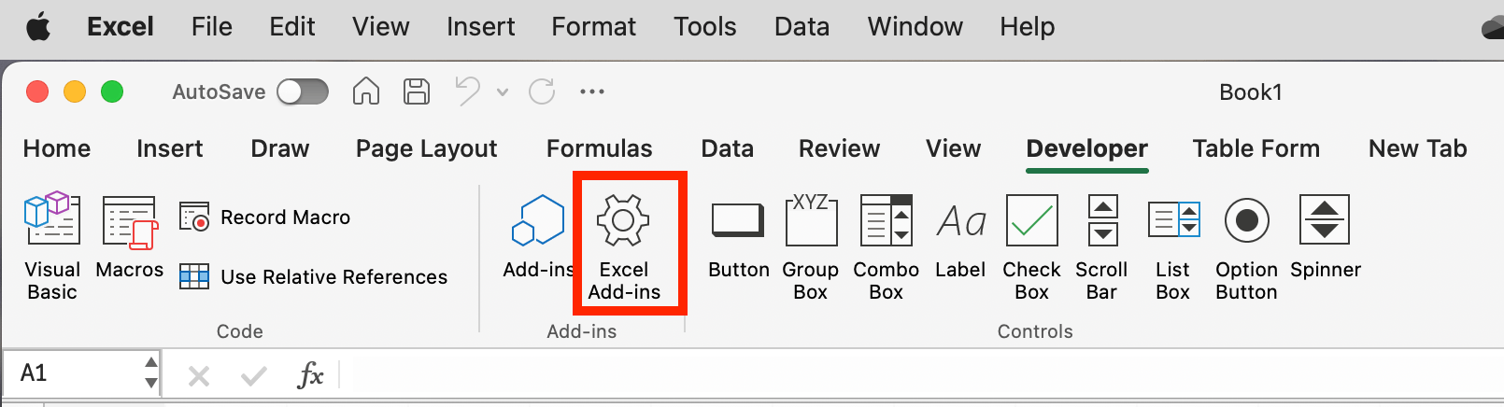Open the Page Layout tab

click(427, 148)
